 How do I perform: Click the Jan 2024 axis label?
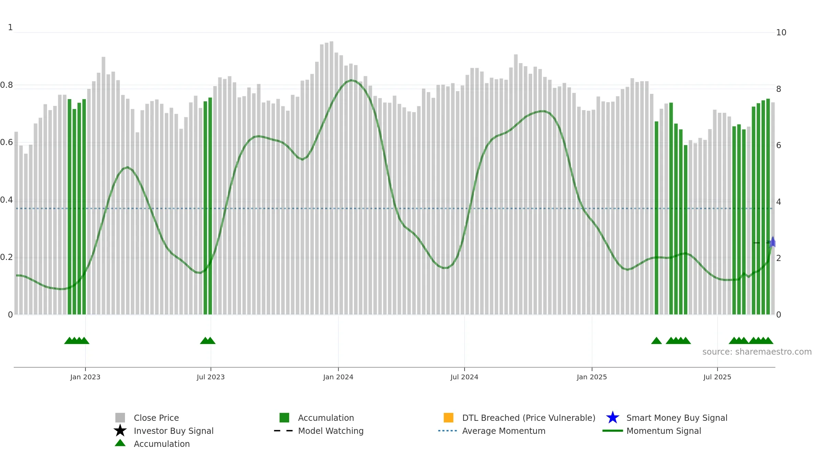[338, 377]
